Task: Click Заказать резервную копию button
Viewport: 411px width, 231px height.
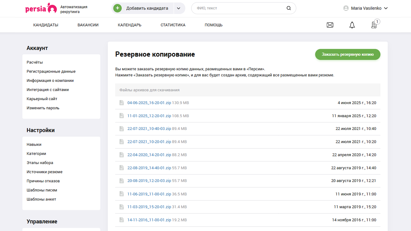Action: (347, 54)
